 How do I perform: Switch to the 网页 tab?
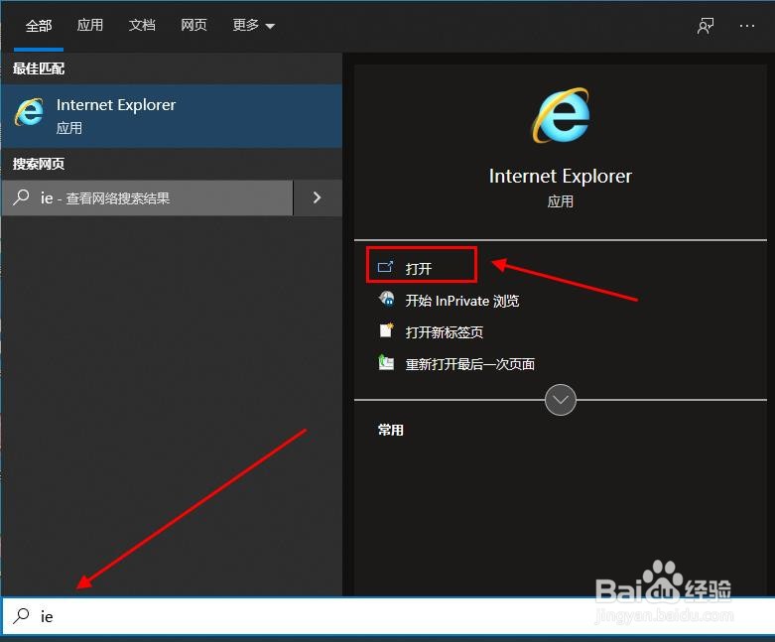point(194,25)
